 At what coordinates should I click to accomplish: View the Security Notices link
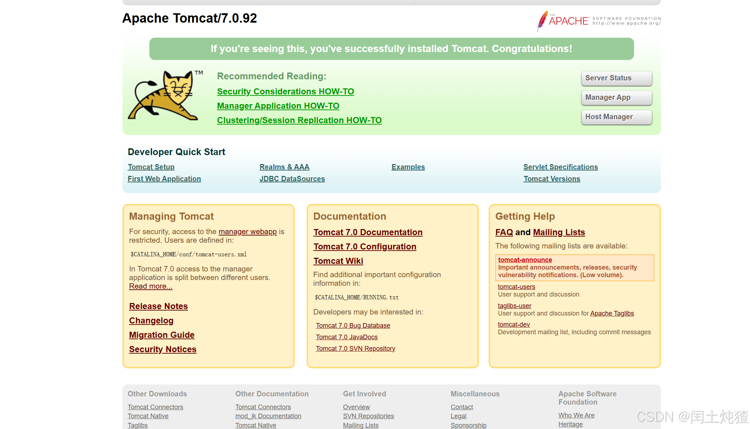(163, 349)
